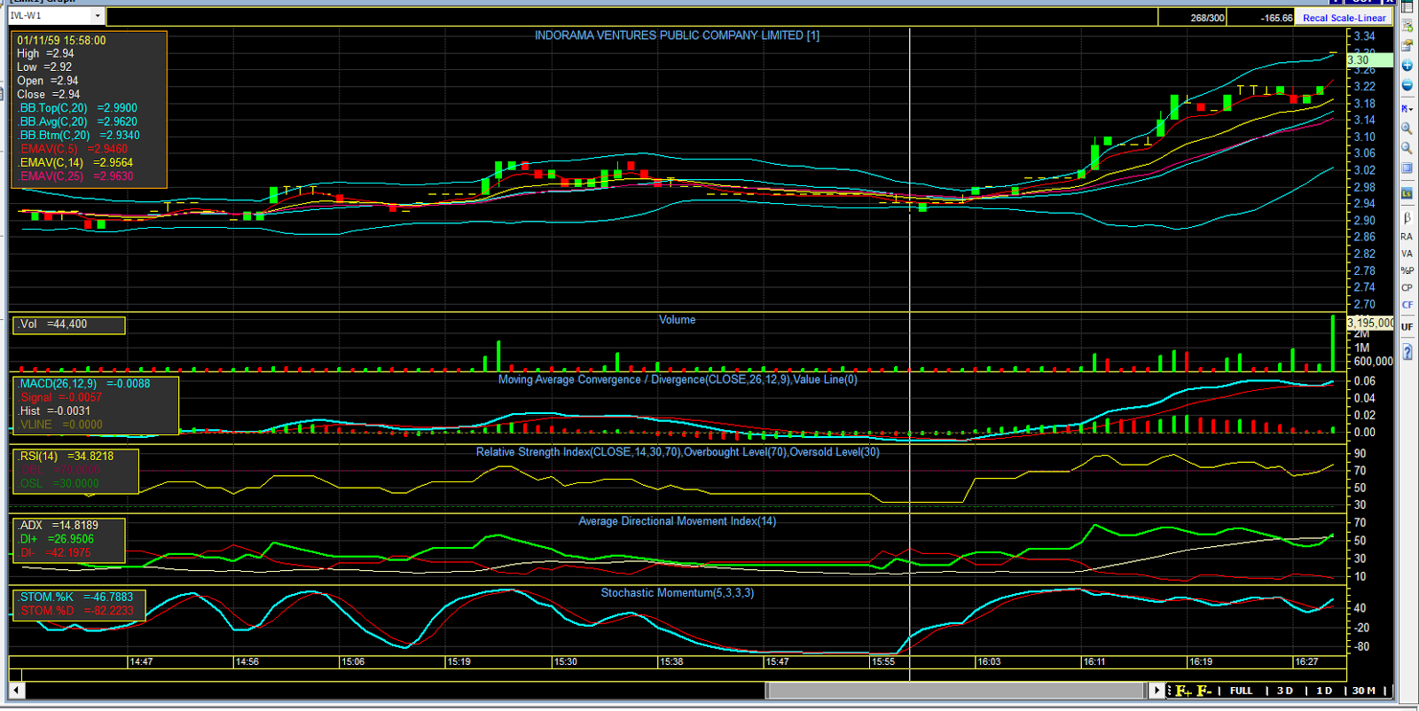Click the -165.66 value in the top bar
The image size is (1419, 711).
1277,18
